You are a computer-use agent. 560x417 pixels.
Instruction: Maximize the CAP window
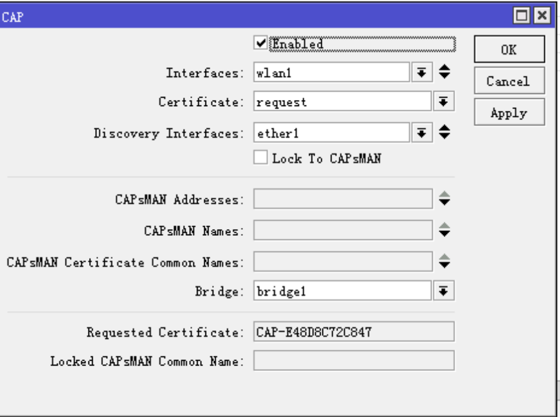522,16
